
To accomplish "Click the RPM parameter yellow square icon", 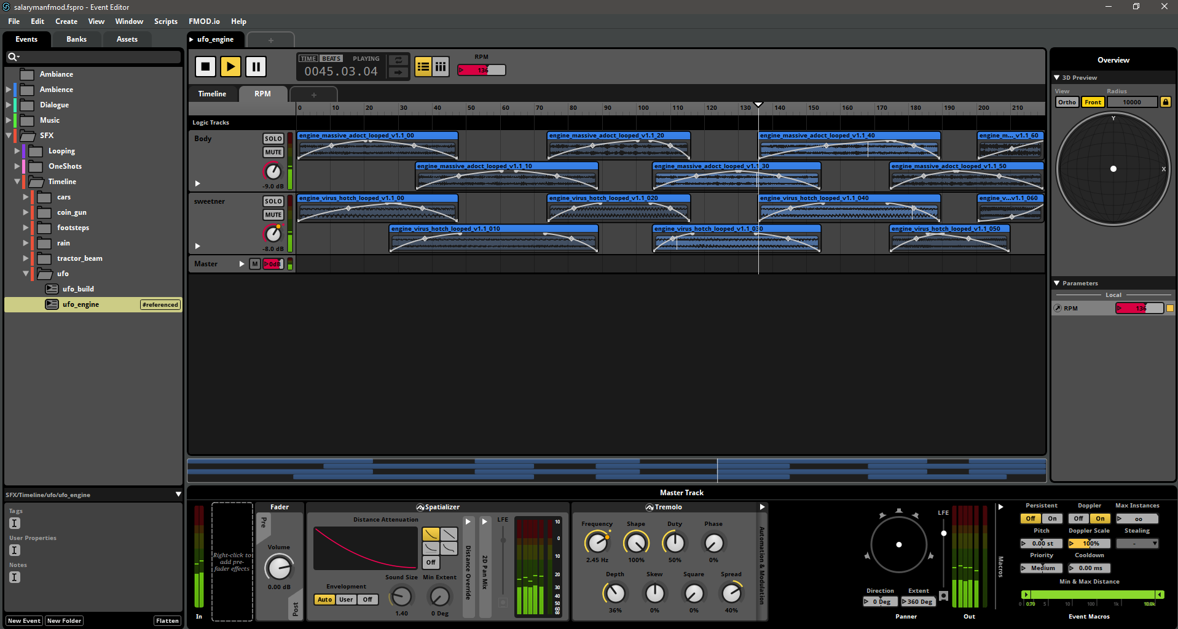I will [1170, 309].
